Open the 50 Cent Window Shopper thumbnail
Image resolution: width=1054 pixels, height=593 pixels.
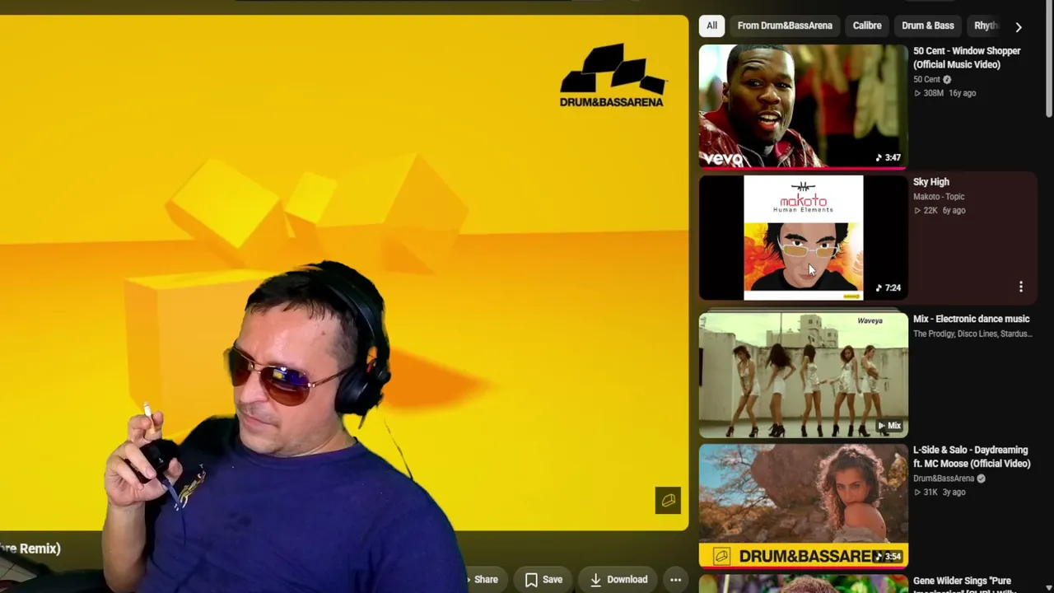(803, 106)
